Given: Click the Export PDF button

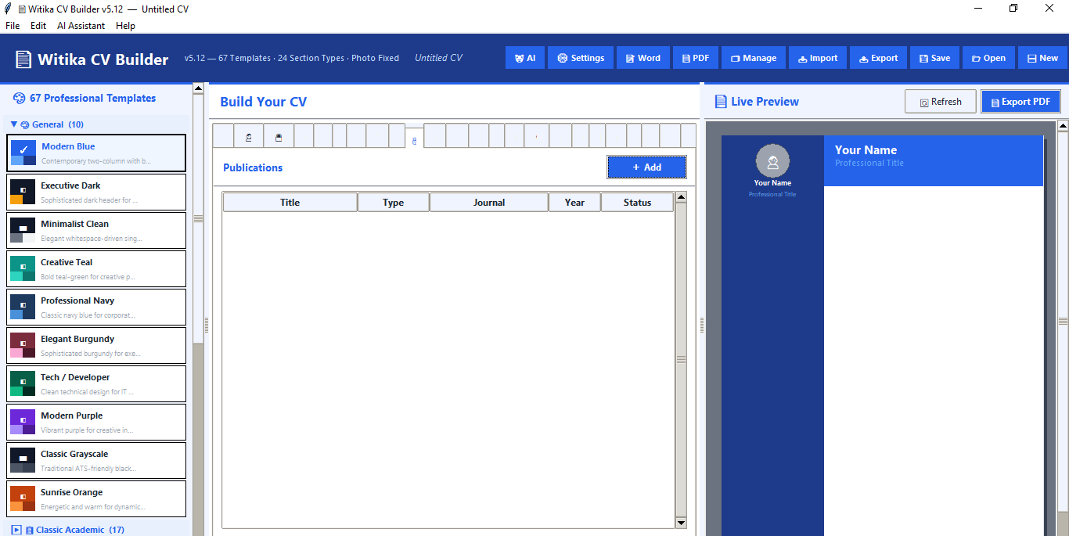Looking at the screenshot, I should (1020, 102).
